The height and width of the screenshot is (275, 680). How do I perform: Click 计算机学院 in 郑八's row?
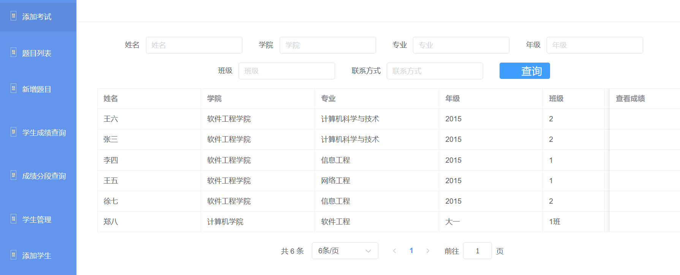[225, 222]
